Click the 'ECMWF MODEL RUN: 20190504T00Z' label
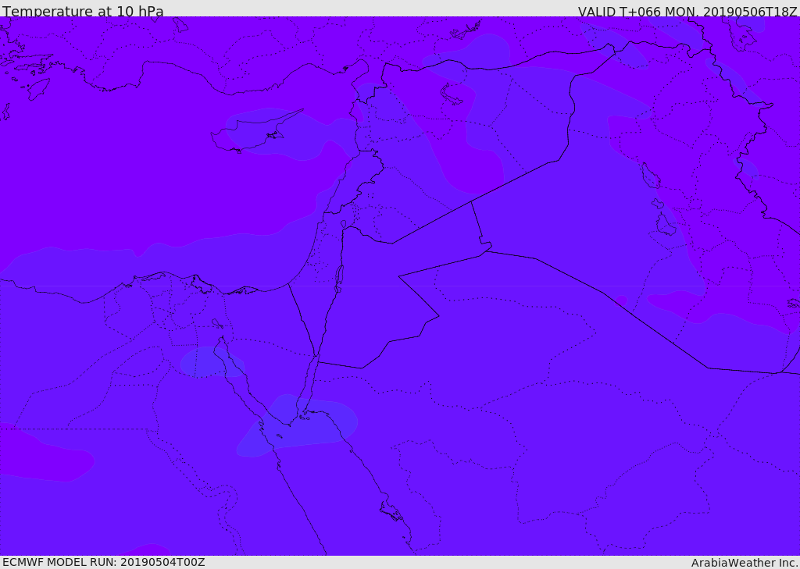Screen dimensions: 800x569 104,562
